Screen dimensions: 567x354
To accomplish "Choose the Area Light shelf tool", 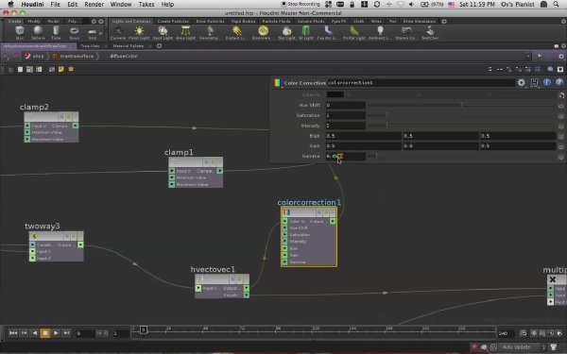I will click(x=185, y=32).
